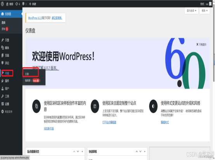Click the WordPress logo in the admin bar

(x=2, y=4)
